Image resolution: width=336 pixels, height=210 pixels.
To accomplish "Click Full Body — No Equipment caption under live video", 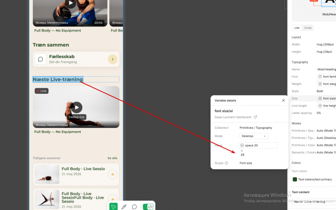I will pos(58,132).
